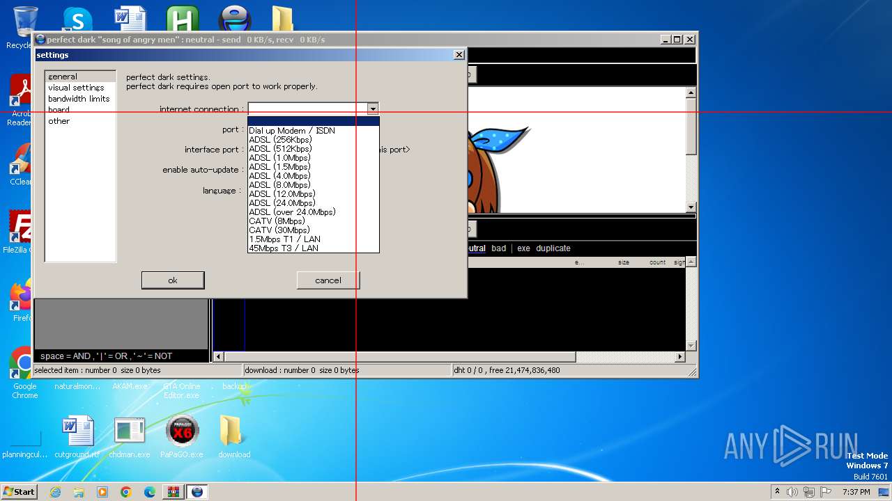The height and width of the screenshot is (501, 892).
Task: Open Start menu button
Action: [19, 492]
